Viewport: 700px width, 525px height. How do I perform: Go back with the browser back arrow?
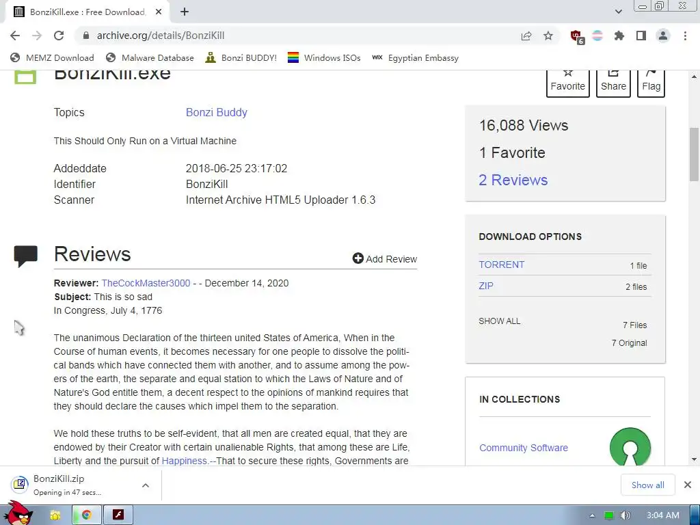tap(15, 36)
